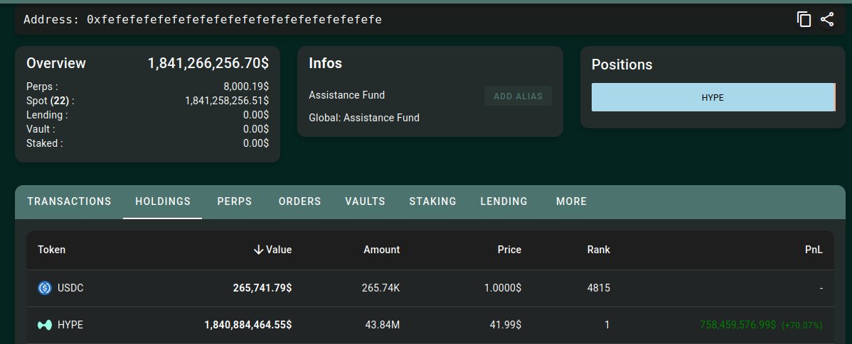Select the HYPE positions bar
This screenshot has height=344, width=852.
click(x=713, y=97)
